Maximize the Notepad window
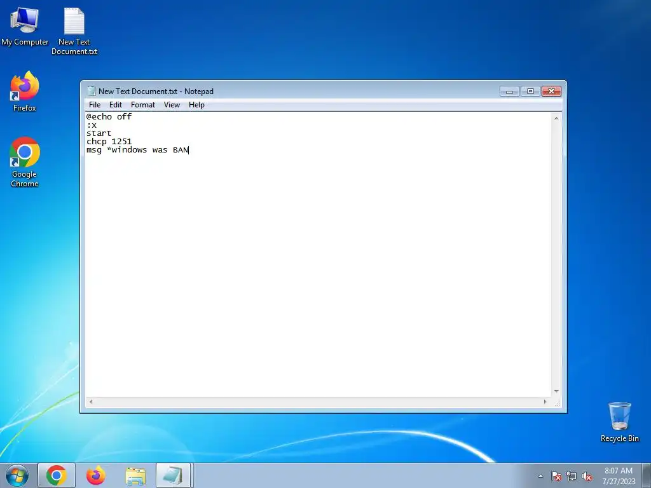 click(x=530, y=91)
